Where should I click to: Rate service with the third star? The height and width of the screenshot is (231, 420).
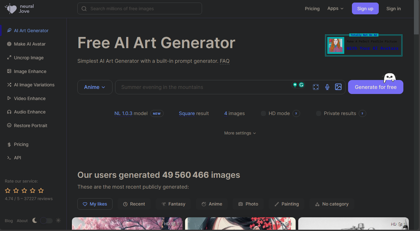point(24,190)
